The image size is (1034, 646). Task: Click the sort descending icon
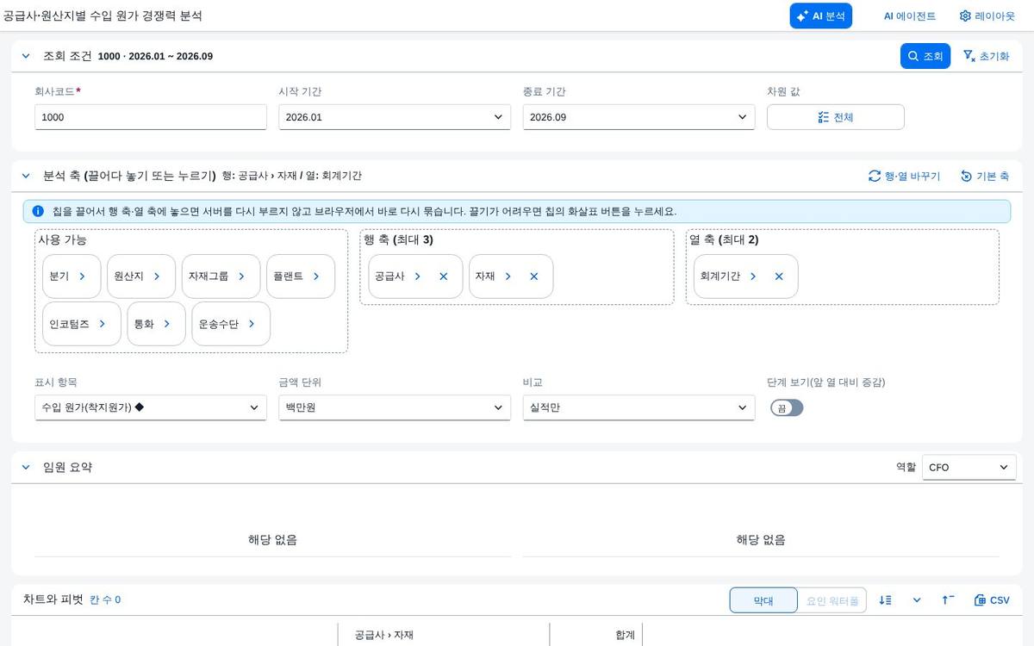point(885,600)
